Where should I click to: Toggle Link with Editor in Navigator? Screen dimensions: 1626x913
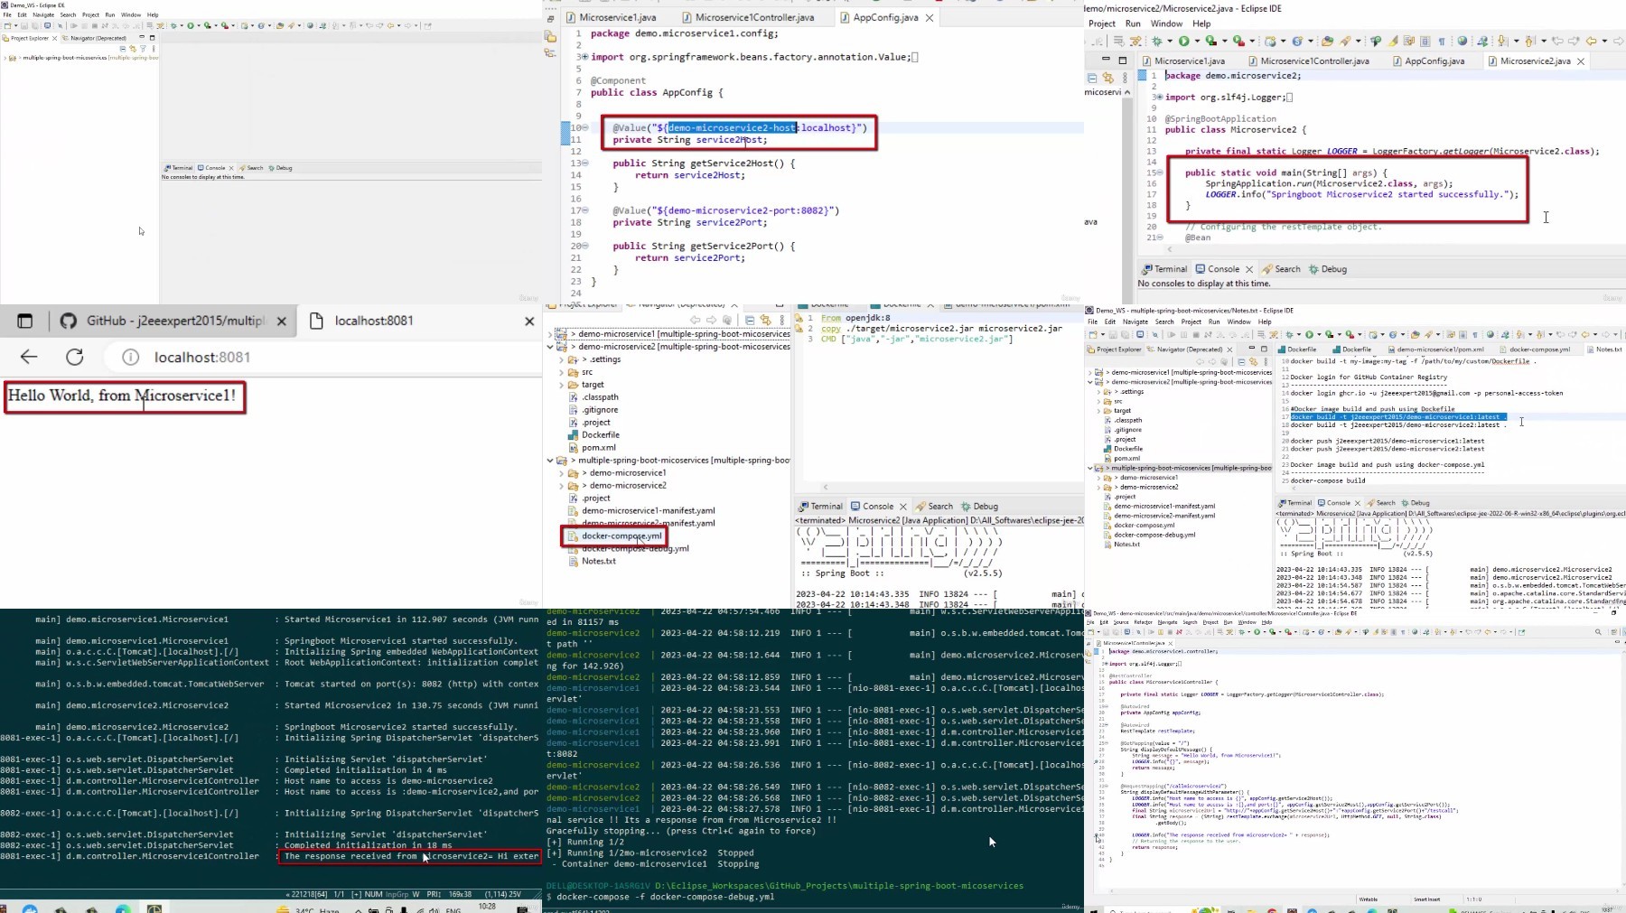[766, 321]
